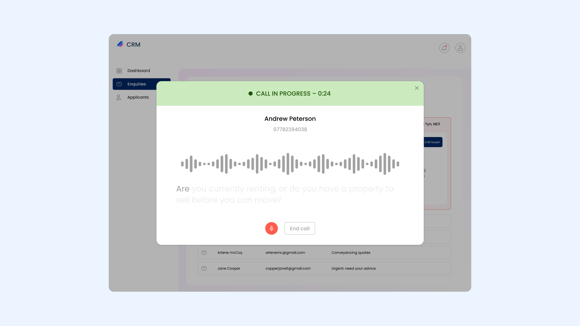This screenshot has height=326, width=580.
Task: Go to the Applicants menu item
Action: [138, 97]
